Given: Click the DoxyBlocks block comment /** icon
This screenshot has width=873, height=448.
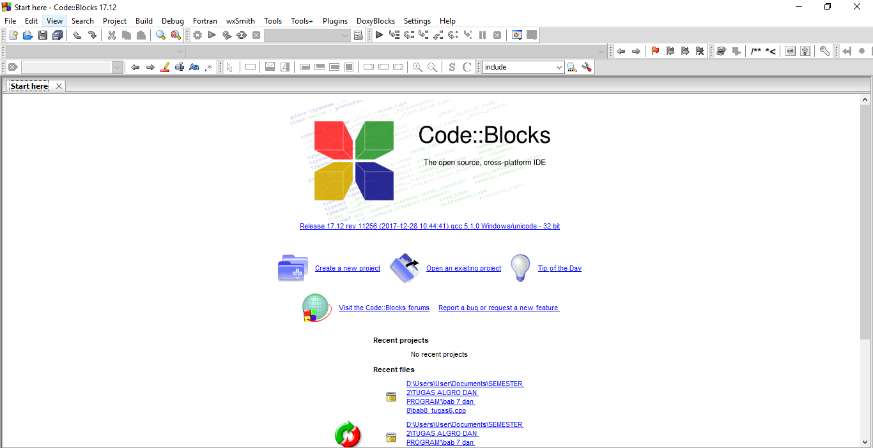Looking at the screenshot, I should click(x=756, y=51).
